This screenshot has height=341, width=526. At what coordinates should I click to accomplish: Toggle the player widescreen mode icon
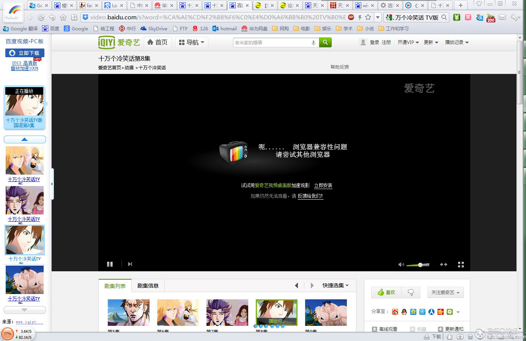[x=443, y=264]
